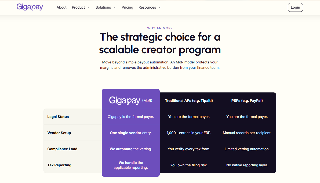Viewport: 320px width, 183px height.
Task: Open the Resources menu item
Action: 147,7
